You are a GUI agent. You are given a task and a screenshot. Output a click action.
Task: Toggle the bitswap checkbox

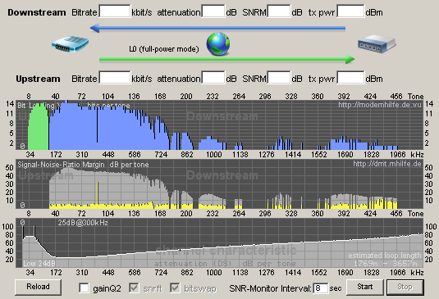coord(175,288)
